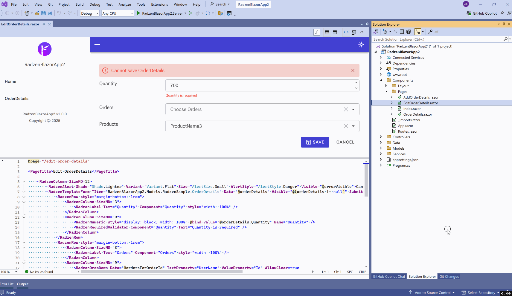Open the Build menu

79,4
